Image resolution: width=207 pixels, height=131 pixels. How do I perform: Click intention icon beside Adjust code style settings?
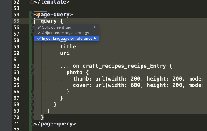pyautogui.click(x=39, y=33)
